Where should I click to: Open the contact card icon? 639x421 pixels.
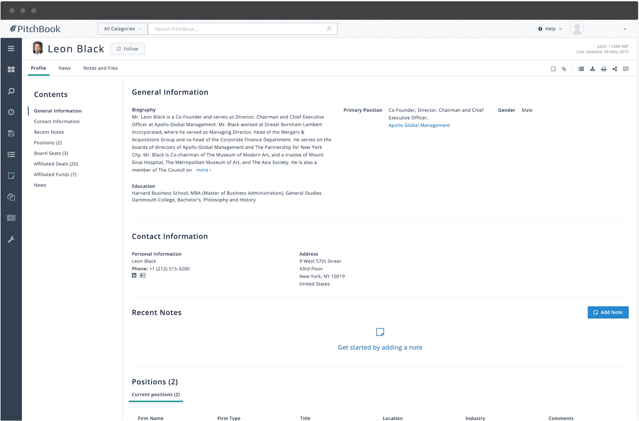pyautogui.click(x=143, y=275)
